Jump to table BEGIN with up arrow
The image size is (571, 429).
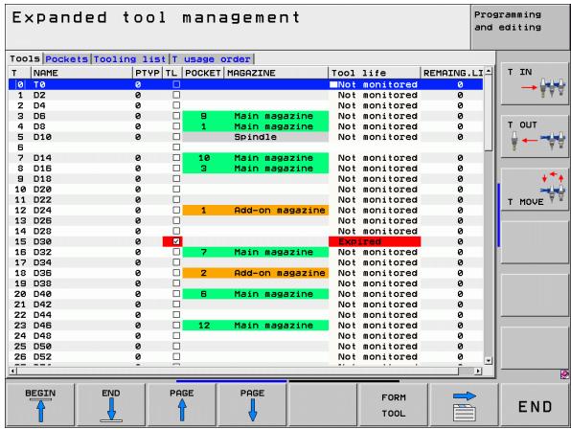40,404
